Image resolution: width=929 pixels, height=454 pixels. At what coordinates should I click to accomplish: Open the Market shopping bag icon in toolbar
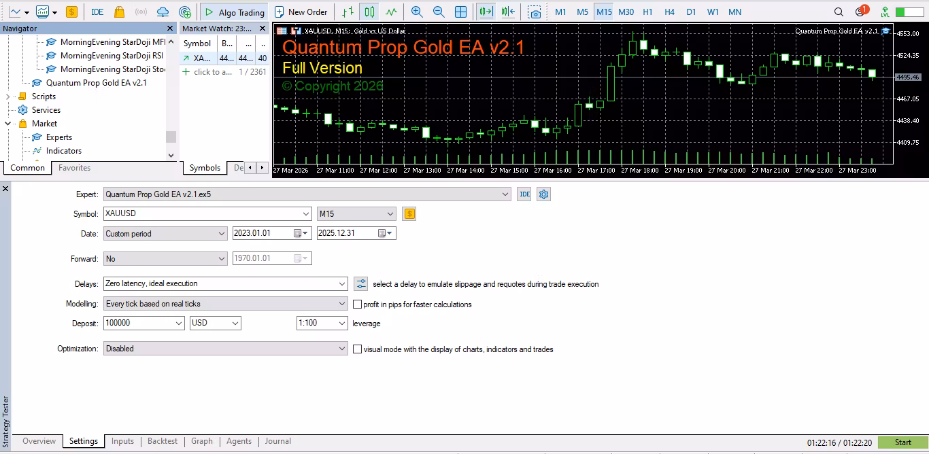pos(119,12)
